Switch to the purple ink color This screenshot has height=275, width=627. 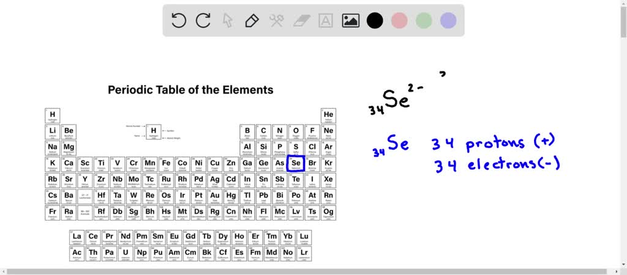pyautogui.click(x=448, y=21)
